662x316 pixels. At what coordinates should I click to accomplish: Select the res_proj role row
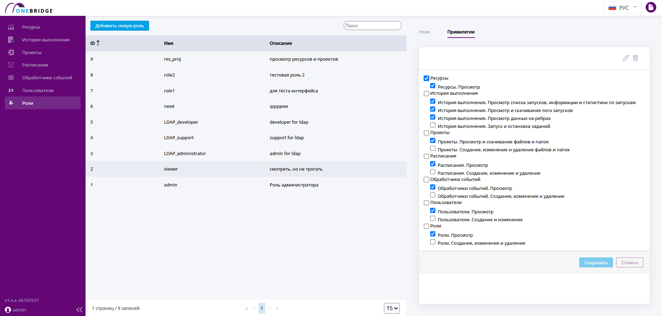(x=246, y=59)
